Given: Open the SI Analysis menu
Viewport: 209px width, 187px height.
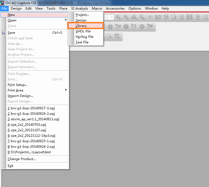Looking at the screenshot, I should point(79,9).
